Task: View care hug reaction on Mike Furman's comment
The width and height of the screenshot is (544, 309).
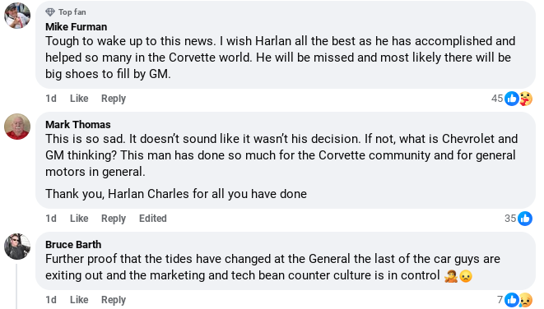Action: point(526,99)
